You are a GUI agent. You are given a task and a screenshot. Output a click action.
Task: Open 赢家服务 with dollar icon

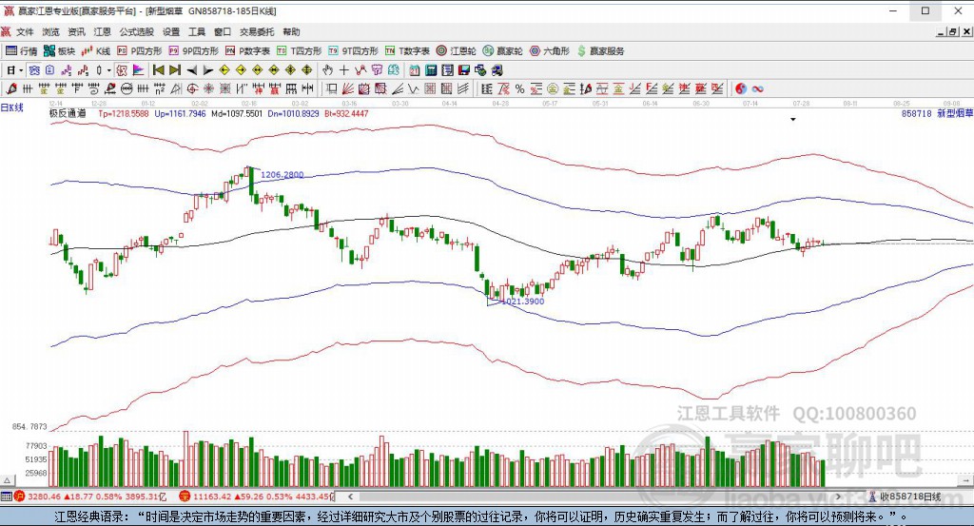pos(601,51)
